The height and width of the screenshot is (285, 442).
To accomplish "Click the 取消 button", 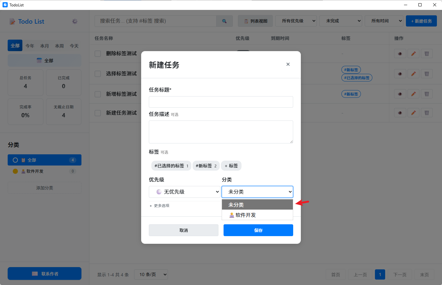I will point(184,230).
